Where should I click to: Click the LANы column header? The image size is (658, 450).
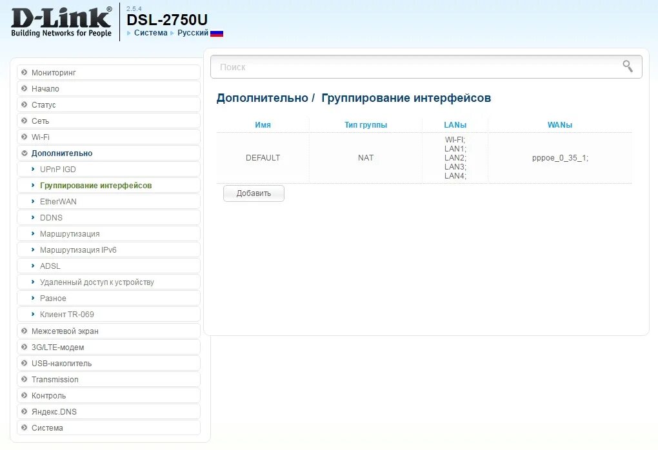[x=455, y=124]
